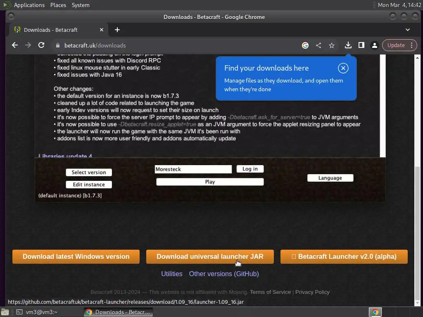This screenshot has width=423, height=317.
Task: Open the Privacy Policy link
Action: [x=312, y=292]
